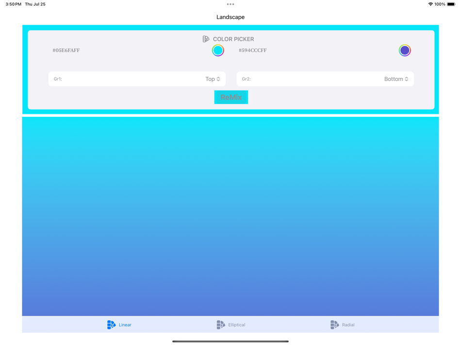Tap the ReMix button
461x345 pixels.
coord(231,97)
